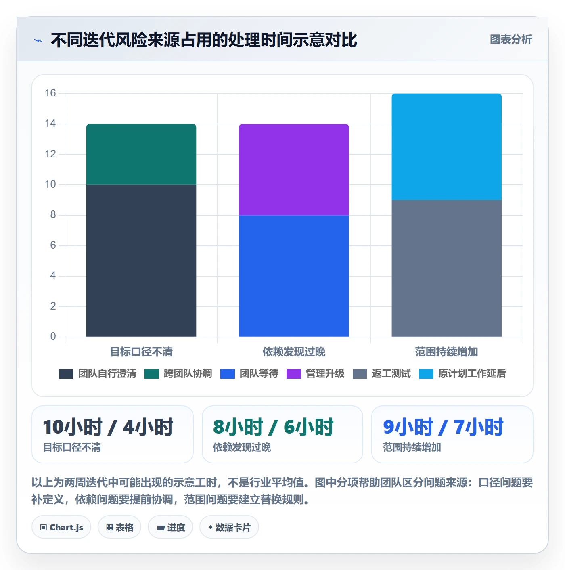Click x-axis label 目标口径不清

(141, 352)
